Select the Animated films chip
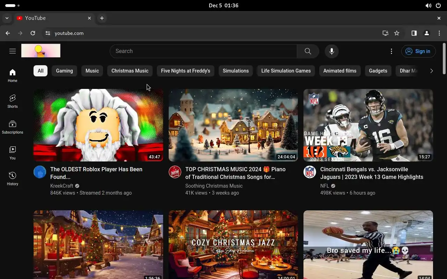447x279 pixels. [340, 71]
